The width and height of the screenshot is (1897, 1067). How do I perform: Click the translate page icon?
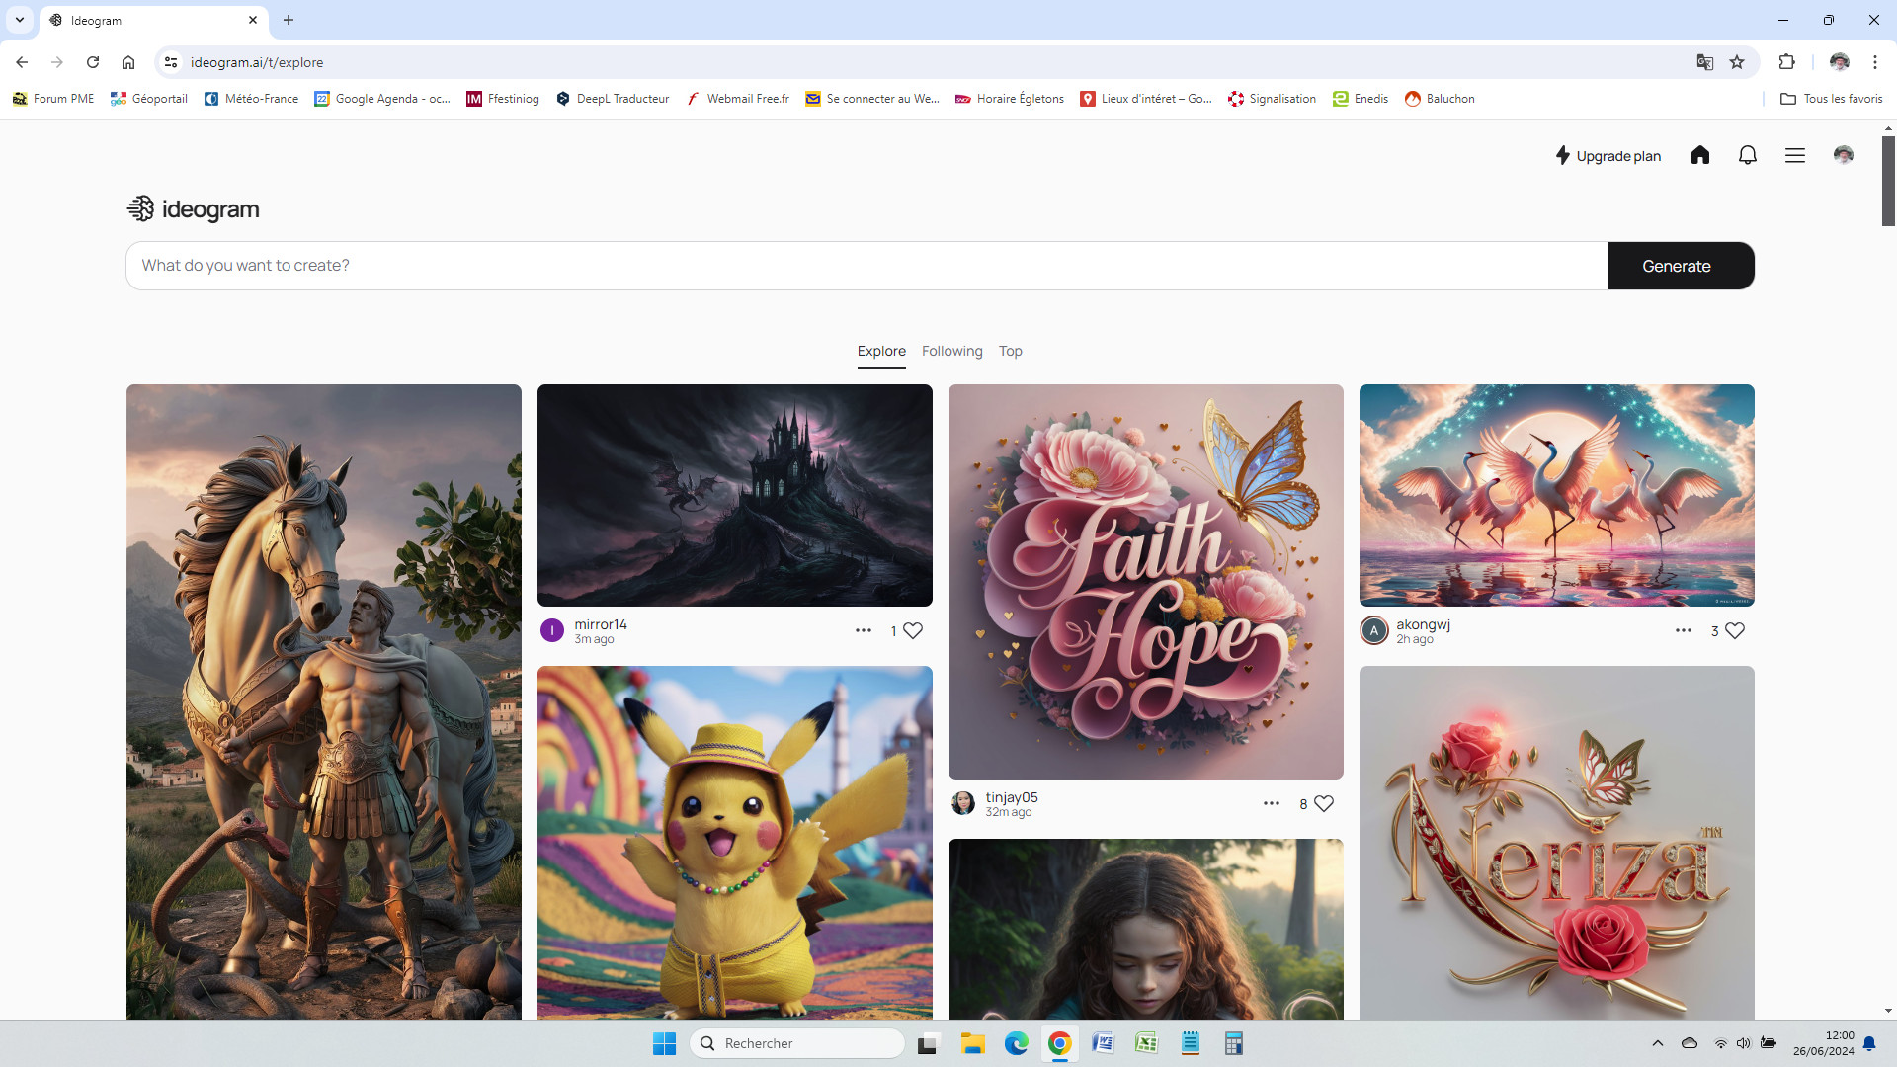click(1705, 62)
